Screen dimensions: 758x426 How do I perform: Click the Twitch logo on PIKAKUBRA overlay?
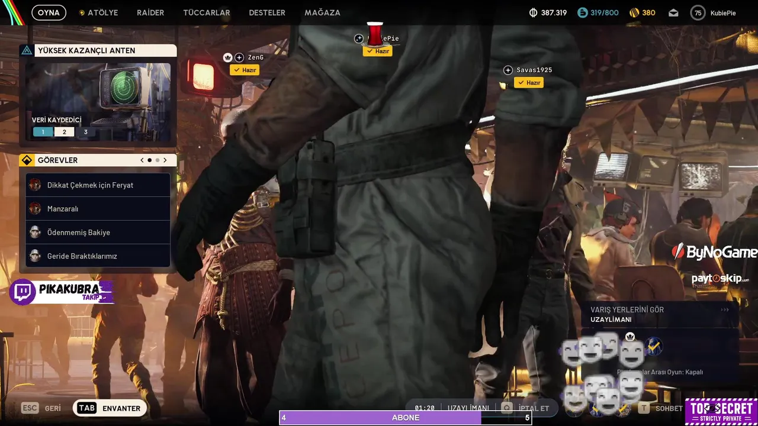point(23,292)
